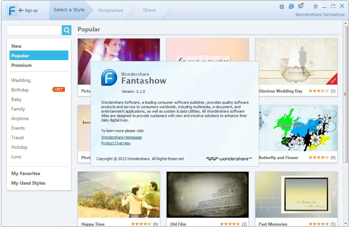Open the menu list icon in title bar
350x228 pixels.
pyautogui.click(x=316, y=7)
